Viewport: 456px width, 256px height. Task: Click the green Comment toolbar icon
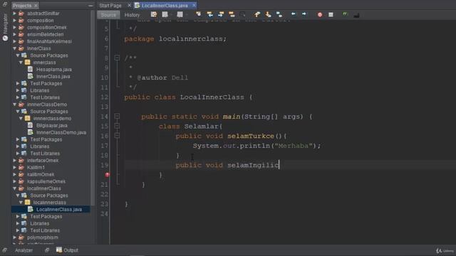coord(345,14)
